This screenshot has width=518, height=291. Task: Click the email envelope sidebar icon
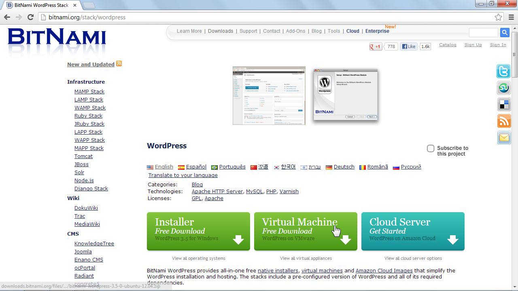pos(504,137)
